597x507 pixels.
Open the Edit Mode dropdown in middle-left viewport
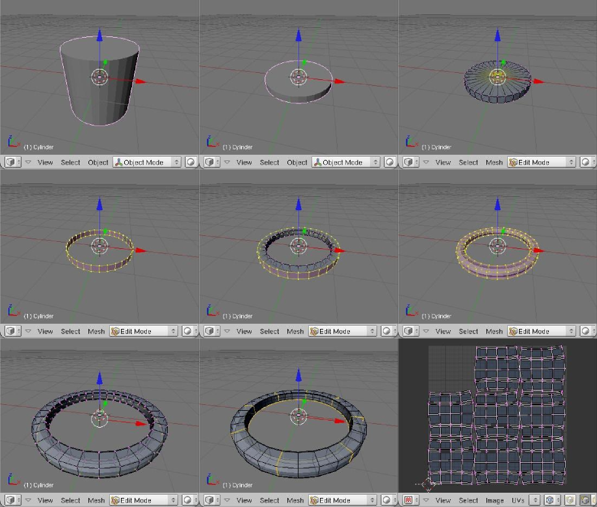144,331
